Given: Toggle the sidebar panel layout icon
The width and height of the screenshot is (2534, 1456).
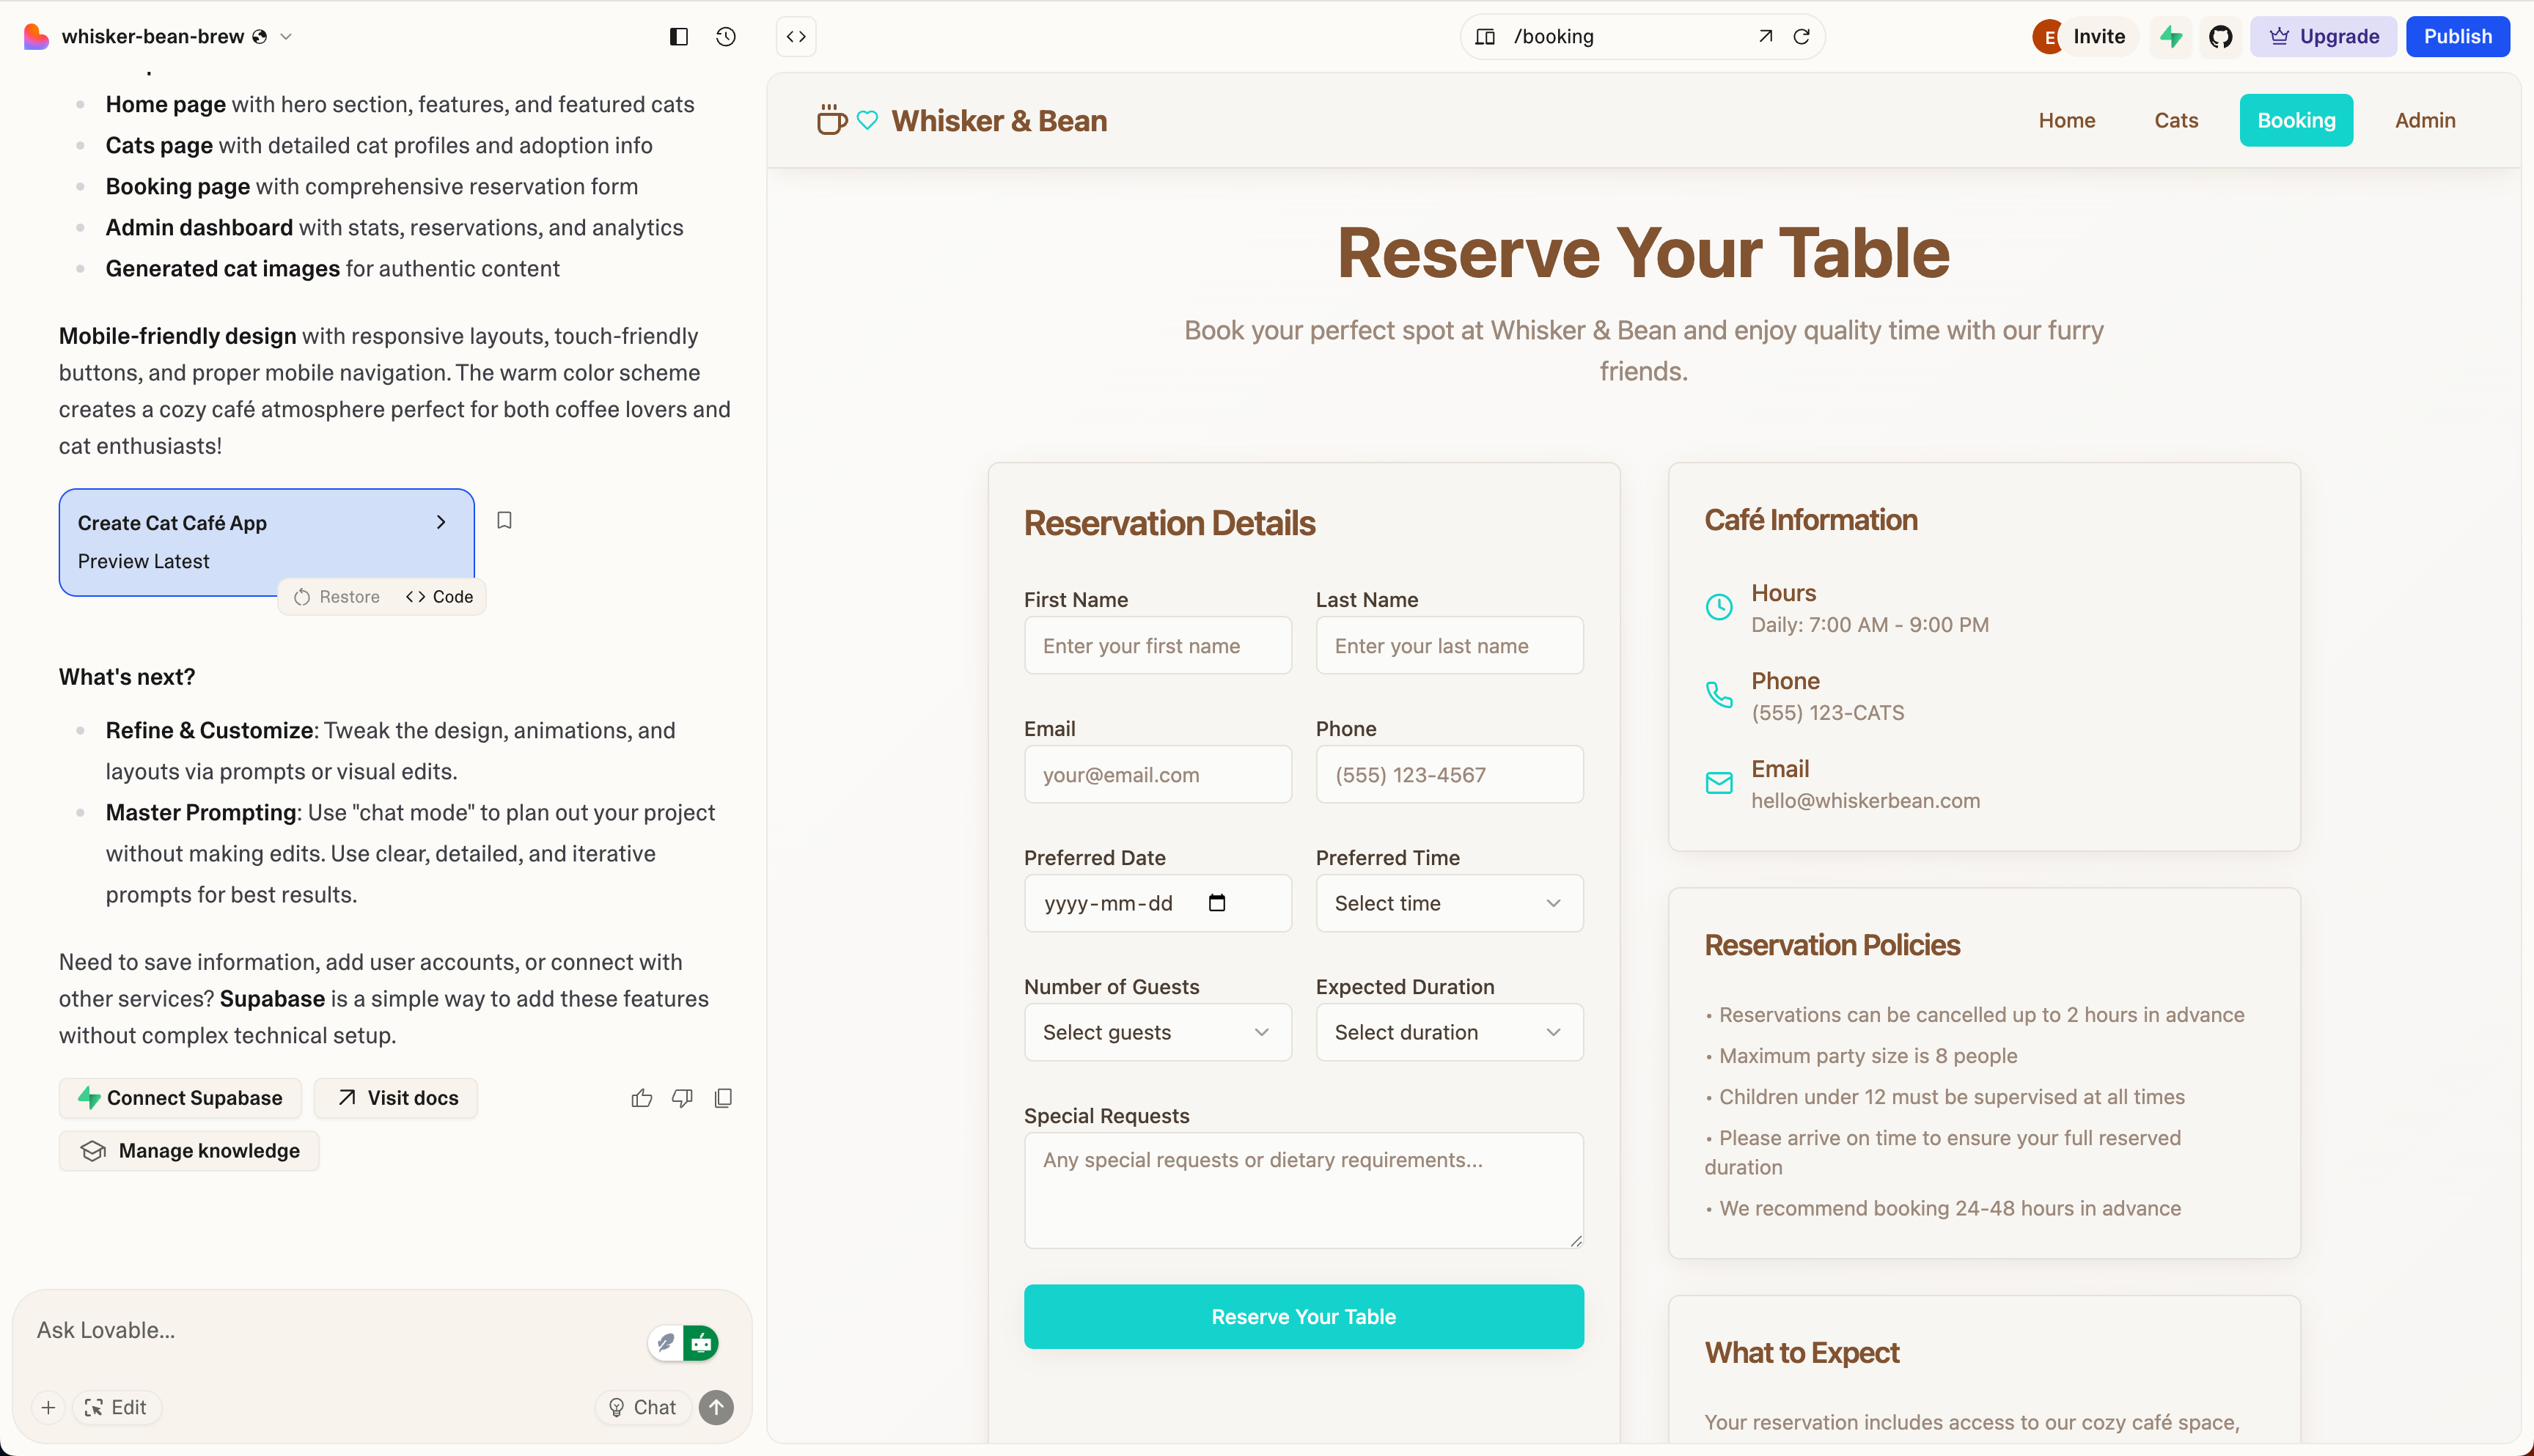Looking at the screenshot, I should coord(679,37).
